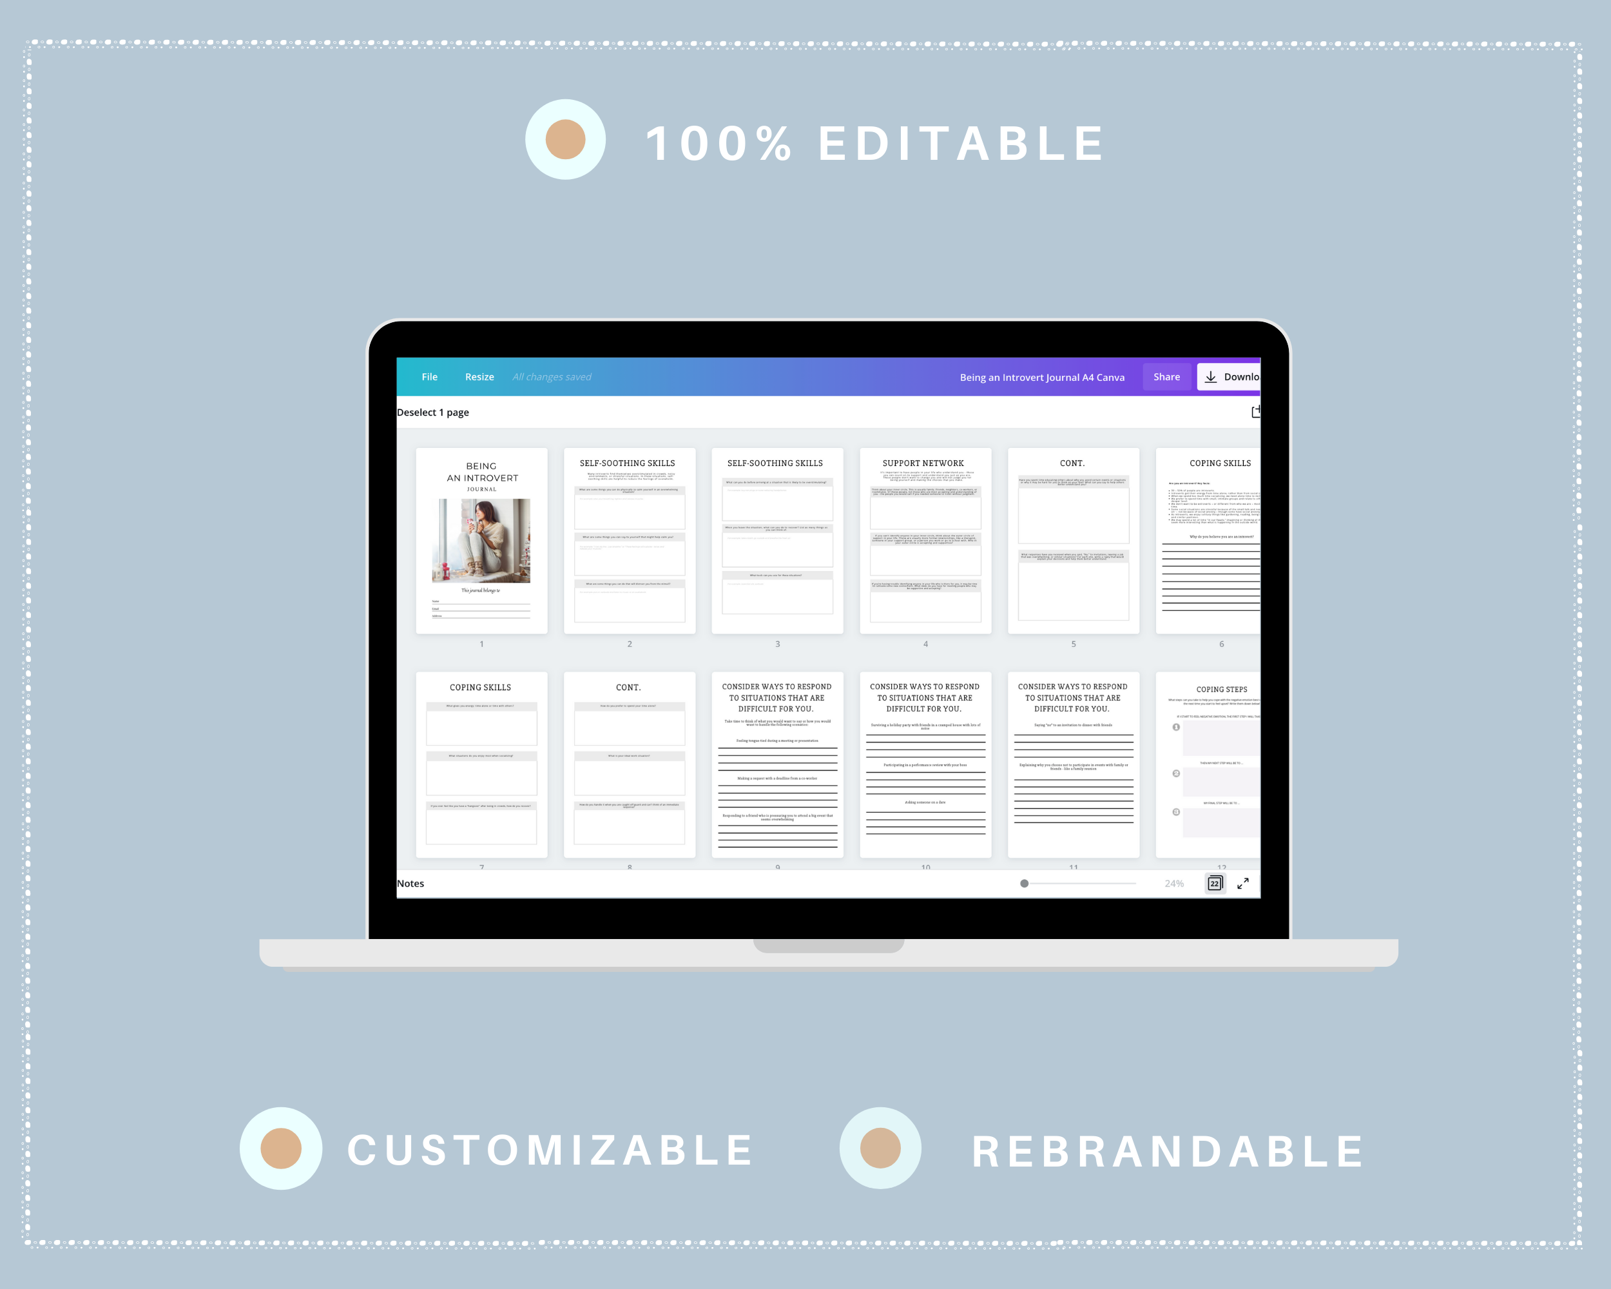The image size is (1611, 1289).
Task: Open Being an Introvert Journal title link
Action: pyautogui.click(x=1040, y=376)
